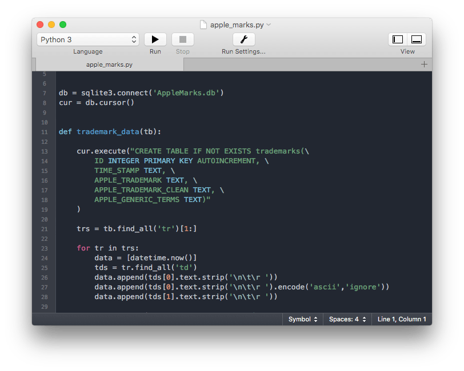Click the Line 1, Column 1 indicator

[x=402, y=319]
